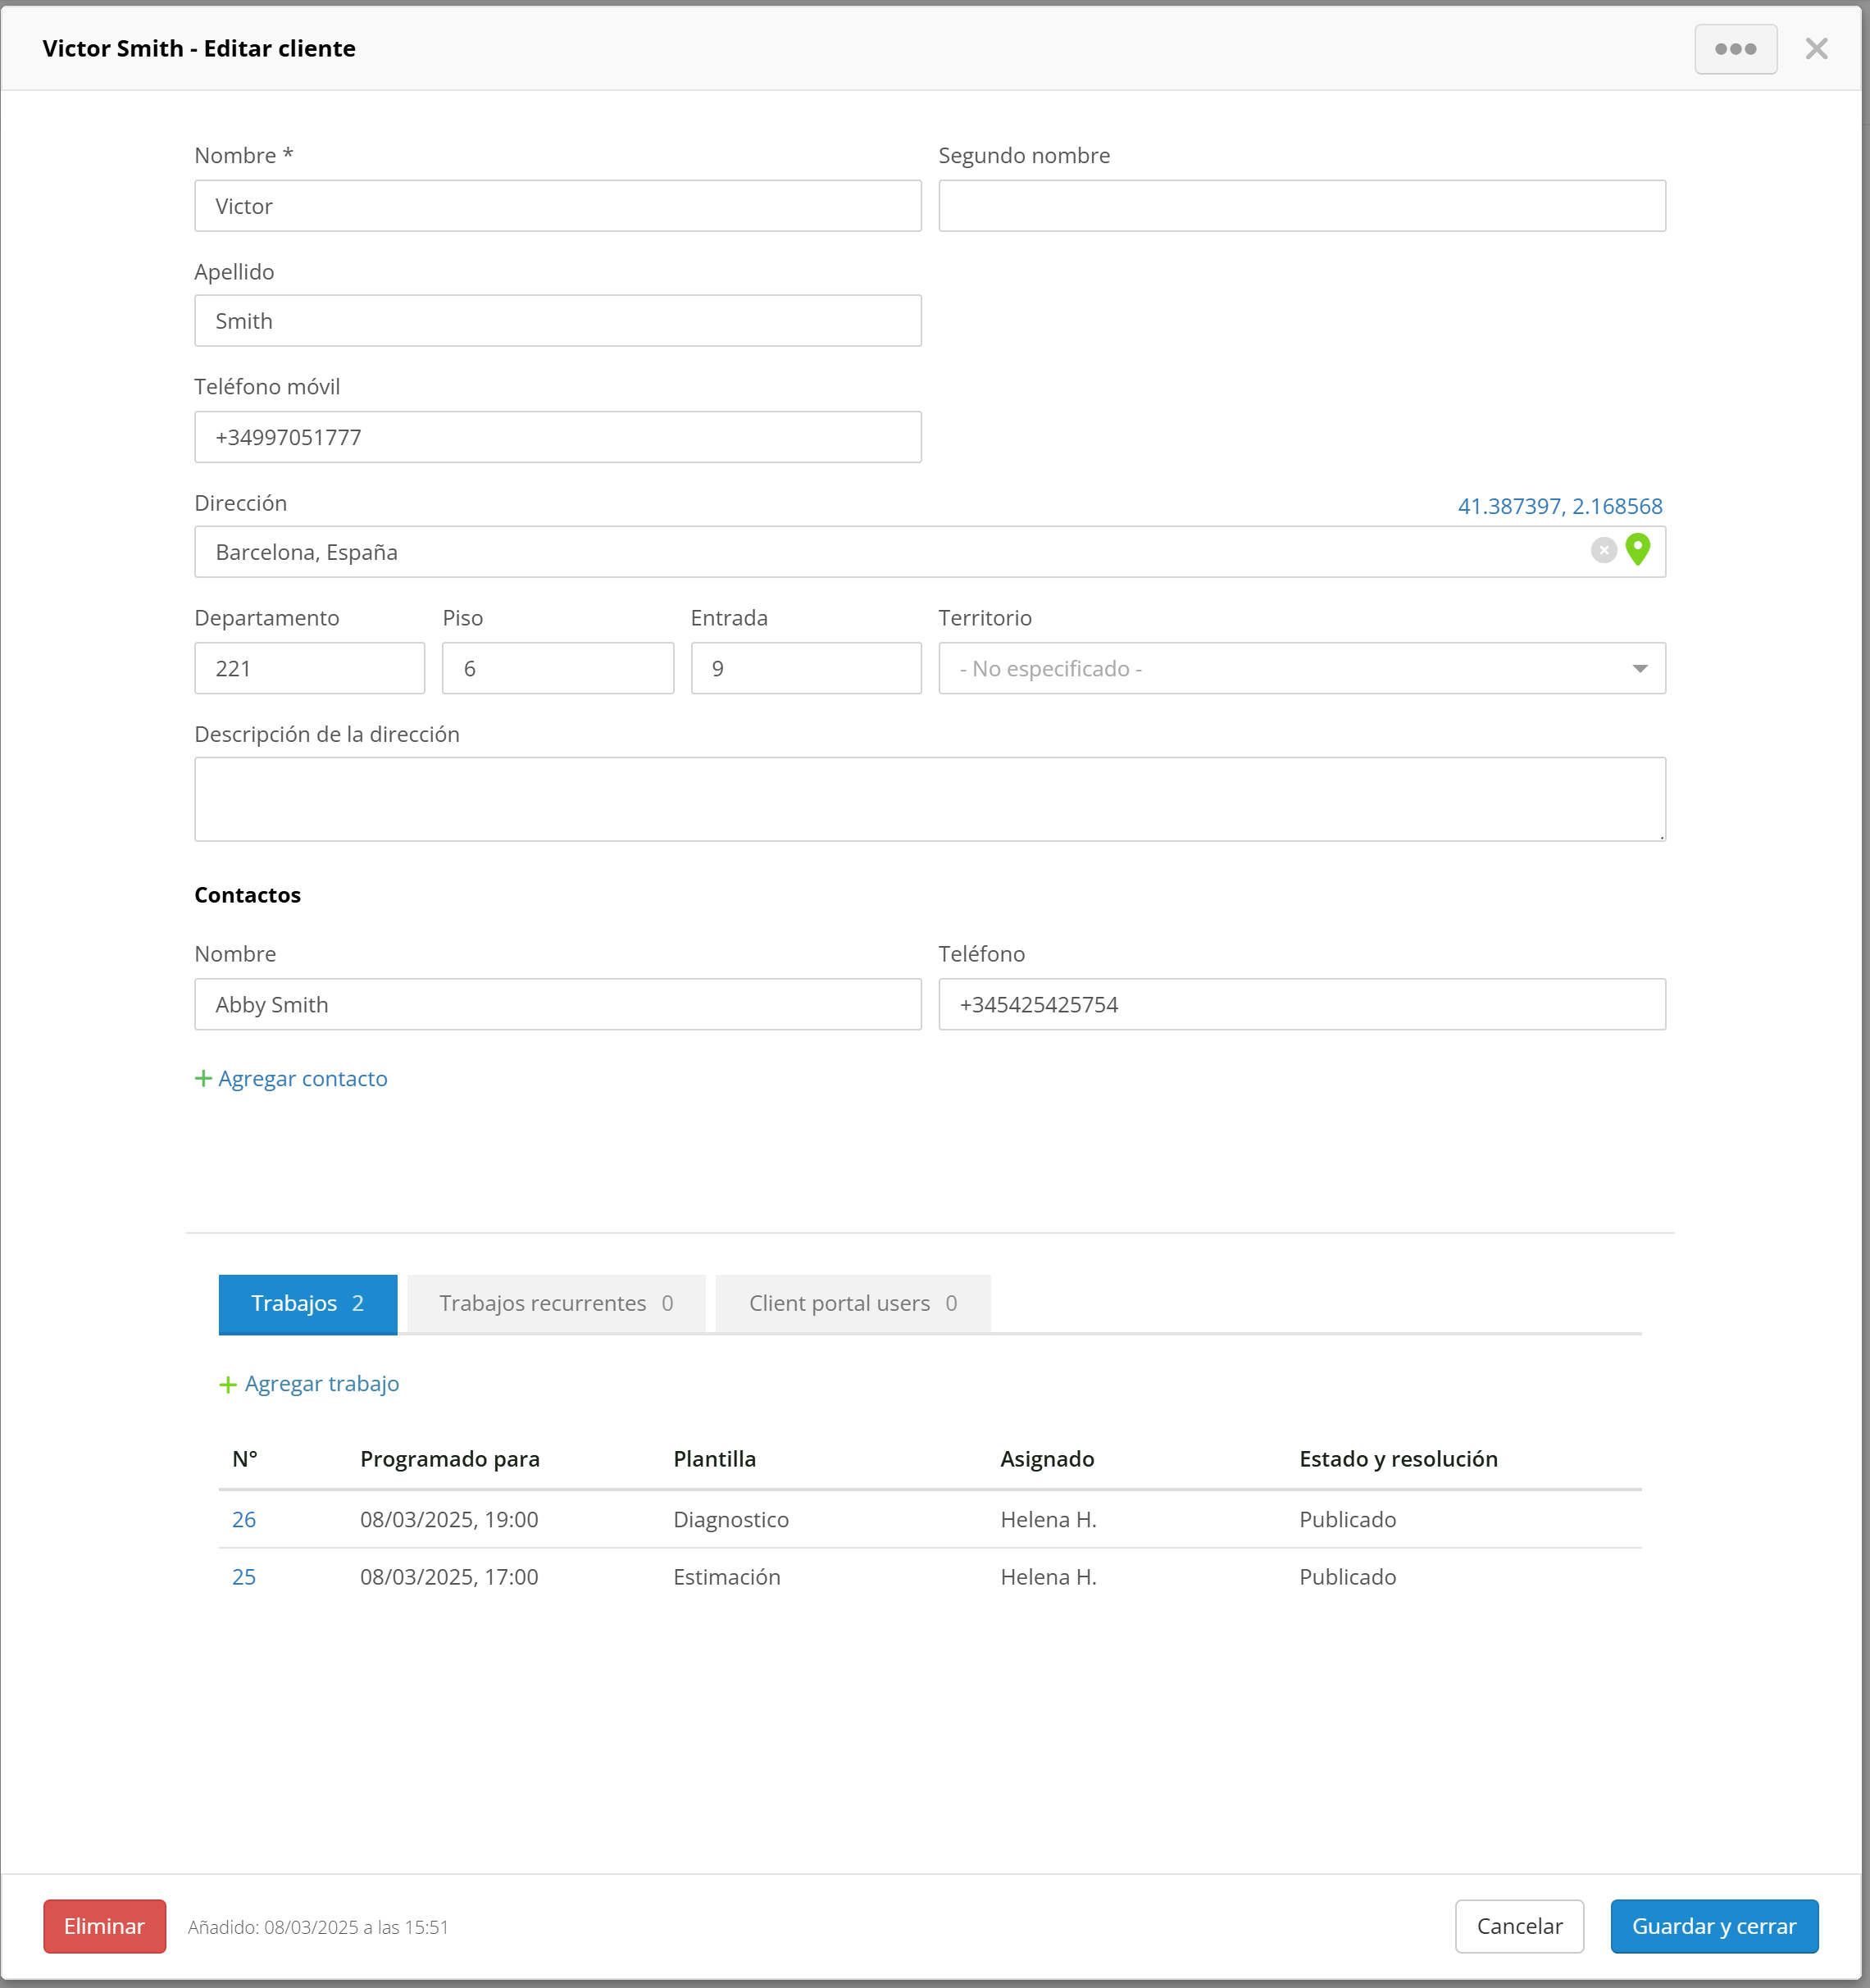Open job number 25

point(244,1576)
